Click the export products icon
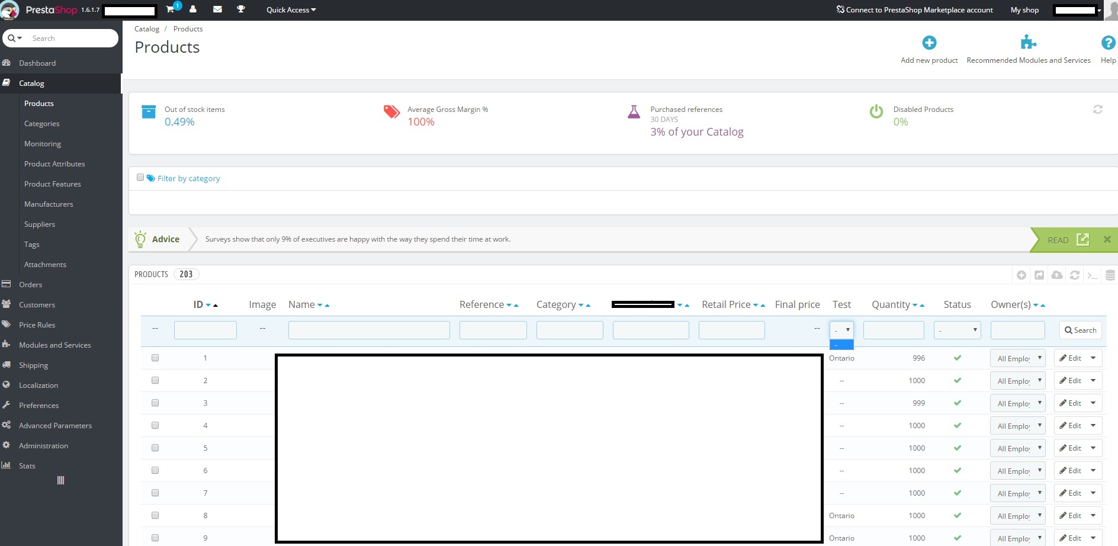Viewport: 1118px width, 546px height. coord(1039,275)
